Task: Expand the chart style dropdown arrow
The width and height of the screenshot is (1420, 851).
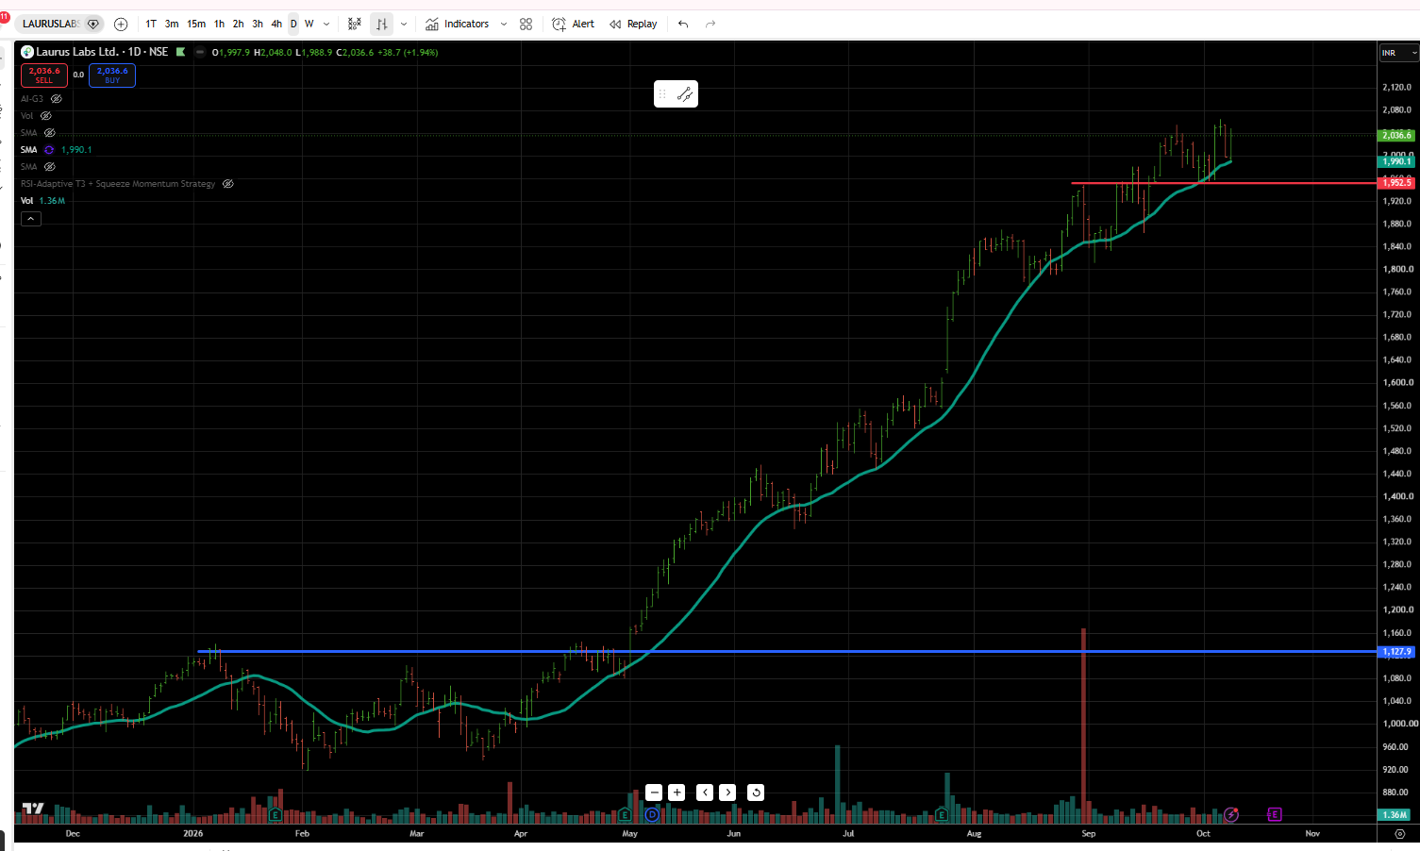Action: pos(404,24)
